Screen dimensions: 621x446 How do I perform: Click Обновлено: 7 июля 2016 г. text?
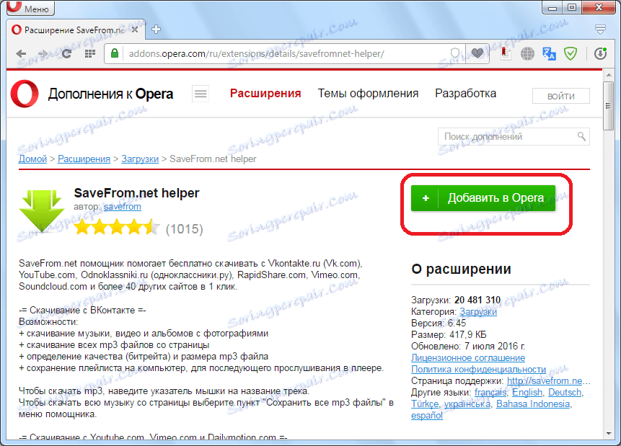pyautogui.click(x=468, y=347)
